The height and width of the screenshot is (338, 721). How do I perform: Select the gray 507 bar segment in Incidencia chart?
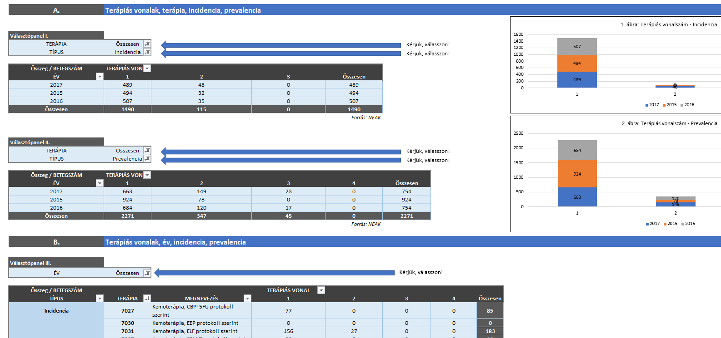point(577,46)
